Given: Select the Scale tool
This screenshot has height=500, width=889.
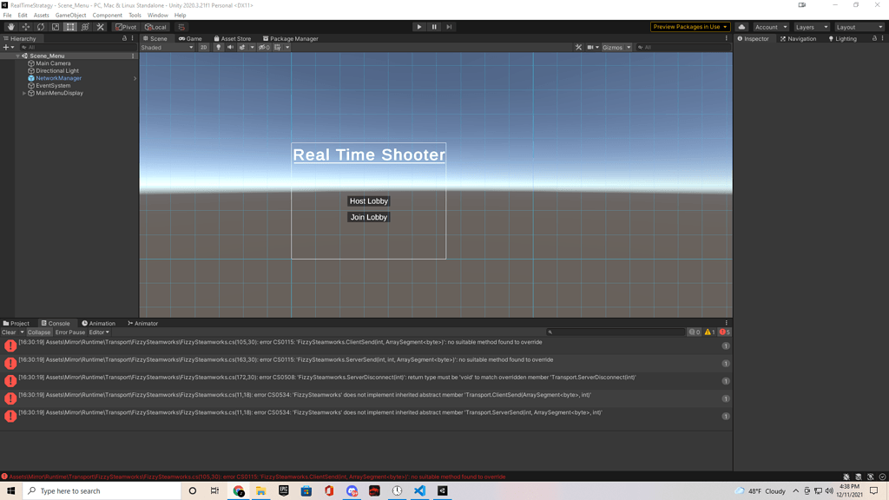Looking at the screenshot, I should pyautogui.click(x=54, y=27).
